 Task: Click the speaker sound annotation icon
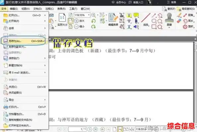(x=136, y=27)
